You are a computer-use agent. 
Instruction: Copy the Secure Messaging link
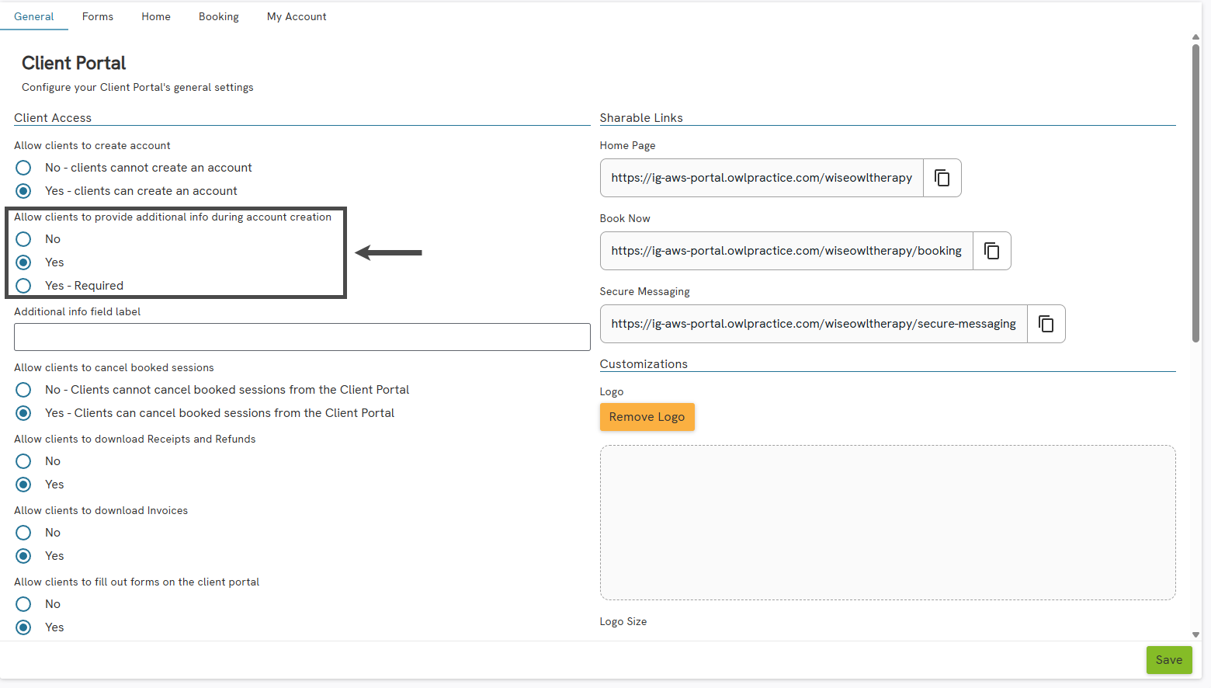coord(1046,324)
